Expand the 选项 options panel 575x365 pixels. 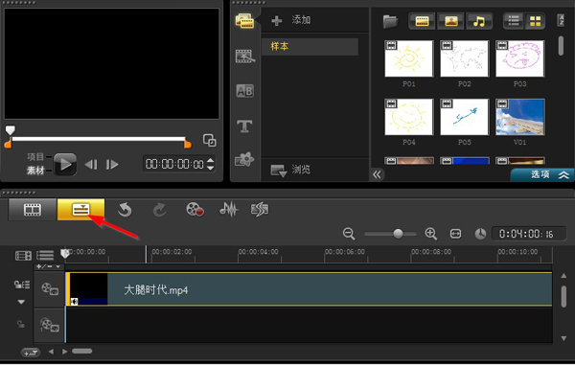[x=542, y=174]
